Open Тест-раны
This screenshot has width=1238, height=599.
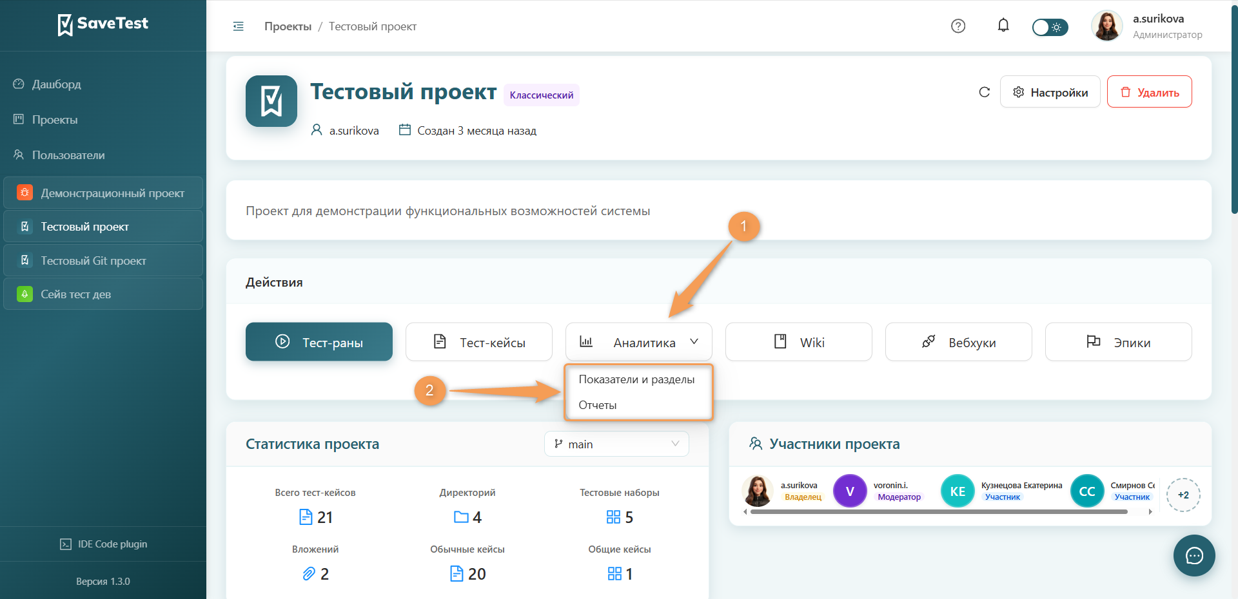click(319, 342)
